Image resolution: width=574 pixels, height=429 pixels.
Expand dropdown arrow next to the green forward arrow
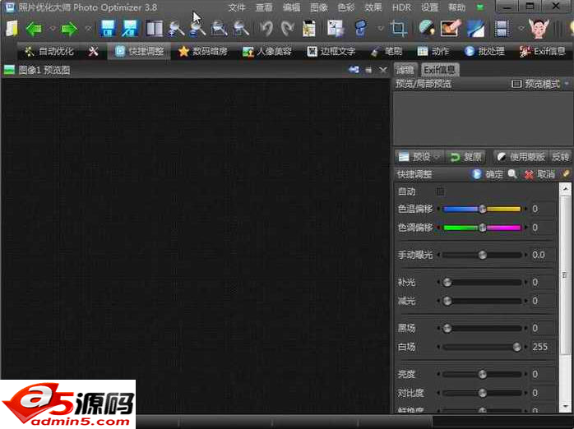click(88, 29)
